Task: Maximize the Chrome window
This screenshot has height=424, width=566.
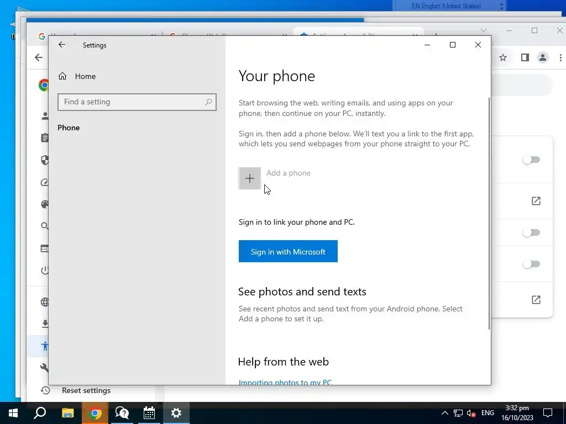Action: coord(534,30)
